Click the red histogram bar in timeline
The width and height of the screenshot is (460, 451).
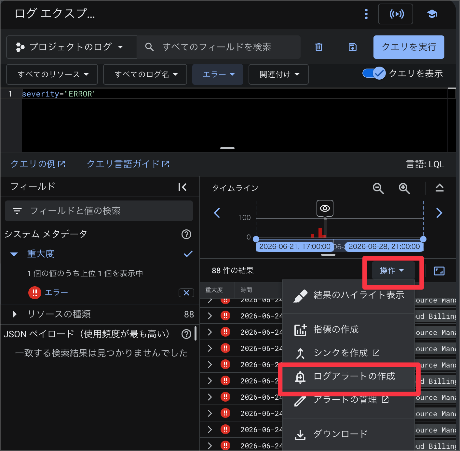(320, 233)
